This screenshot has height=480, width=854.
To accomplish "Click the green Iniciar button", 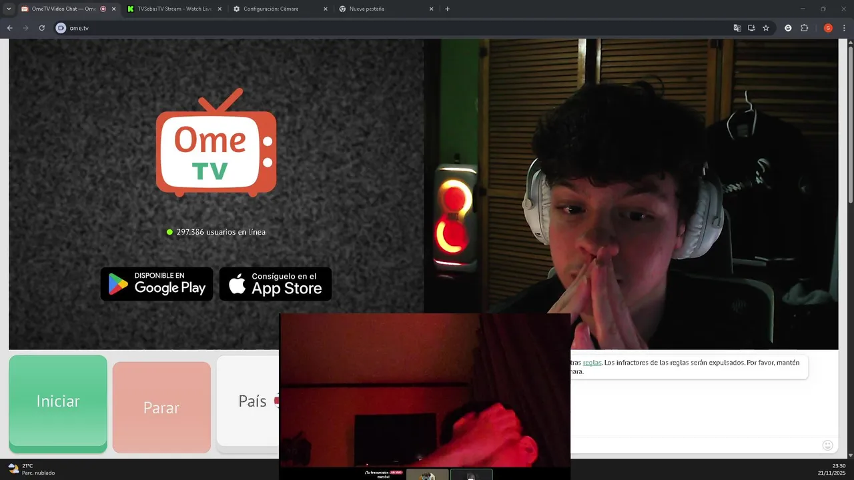I will click(58, 404).
